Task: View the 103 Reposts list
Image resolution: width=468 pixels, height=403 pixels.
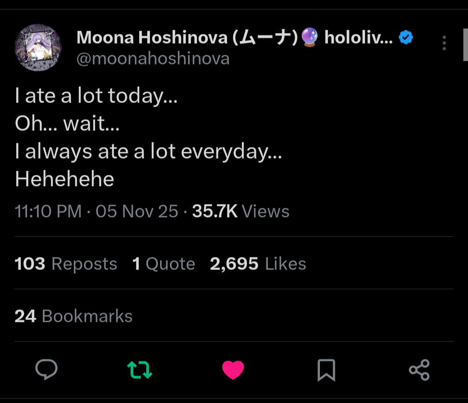Action: pos(66,264)
